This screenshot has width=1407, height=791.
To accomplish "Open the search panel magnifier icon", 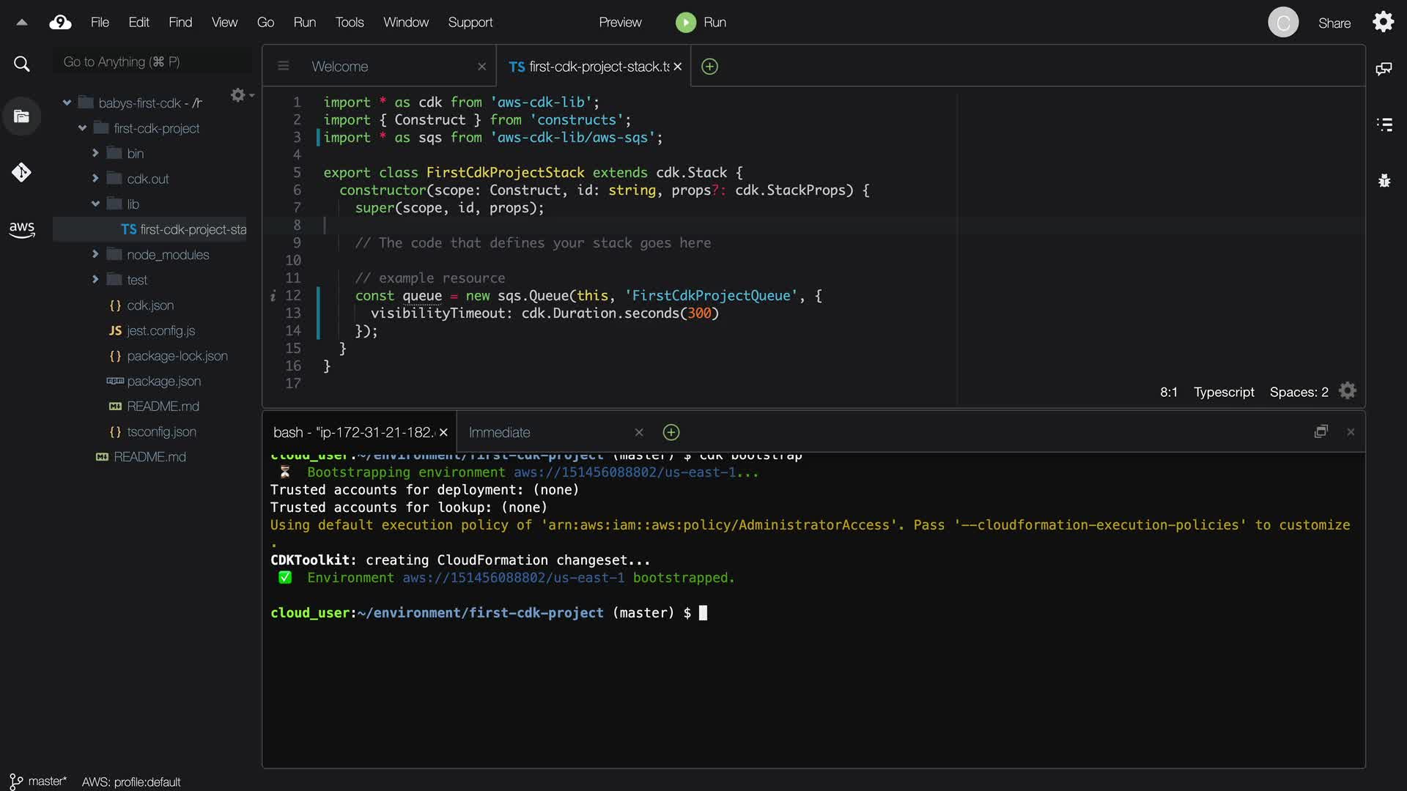I will point(22,64).
